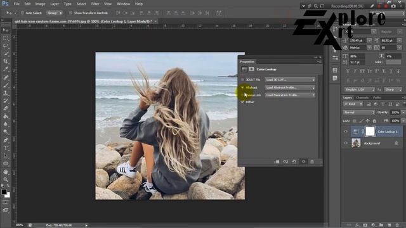Select the Dodge tool
406x228 pixels.
(6, 132)
